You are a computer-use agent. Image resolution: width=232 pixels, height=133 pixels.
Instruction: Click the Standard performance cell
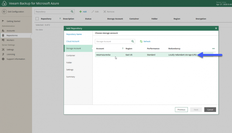point(151,55)
